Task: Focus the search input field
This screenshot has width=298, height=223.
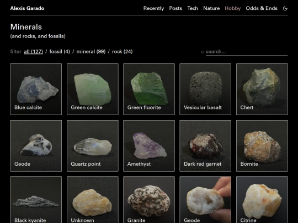Action: pyautogui.click(x=247, y=52)
